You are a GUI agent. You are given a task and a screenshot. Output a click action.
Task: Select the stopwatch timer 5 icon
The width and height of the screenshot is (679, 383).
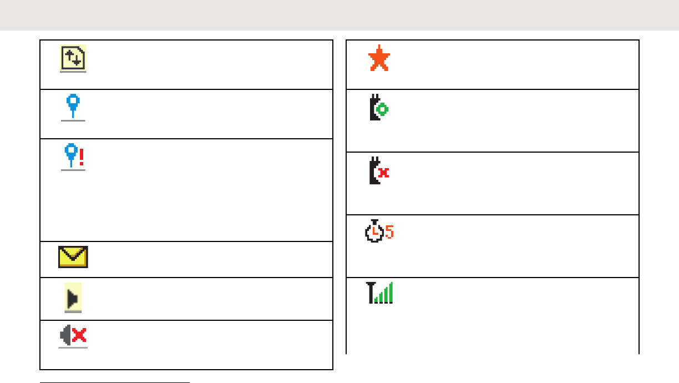[379, 231]
